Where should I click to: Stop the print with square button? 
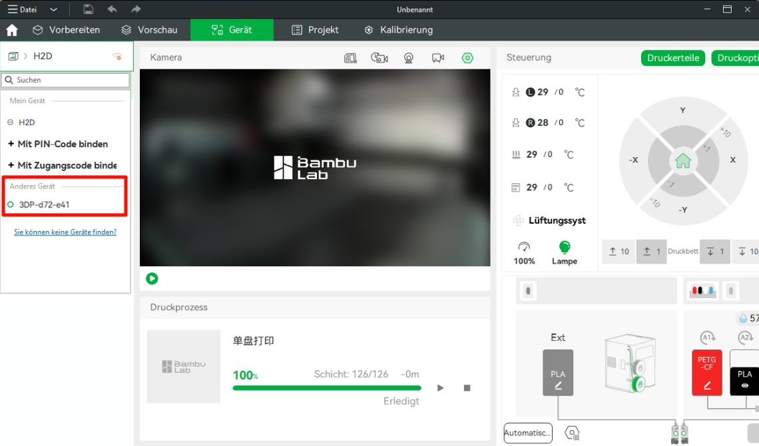tap(467, 388)
